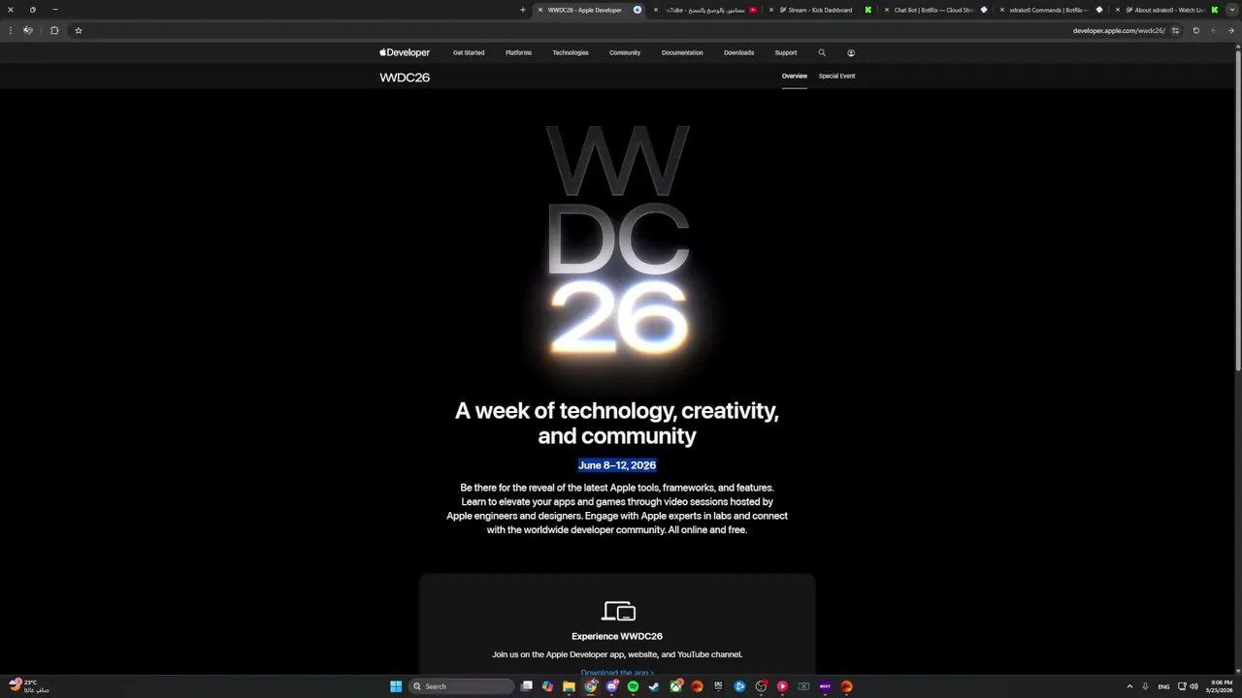The height and width of the screenshot is (698, 1242).
Task: View site information icon beside the URL
Action: point(1175,30)
